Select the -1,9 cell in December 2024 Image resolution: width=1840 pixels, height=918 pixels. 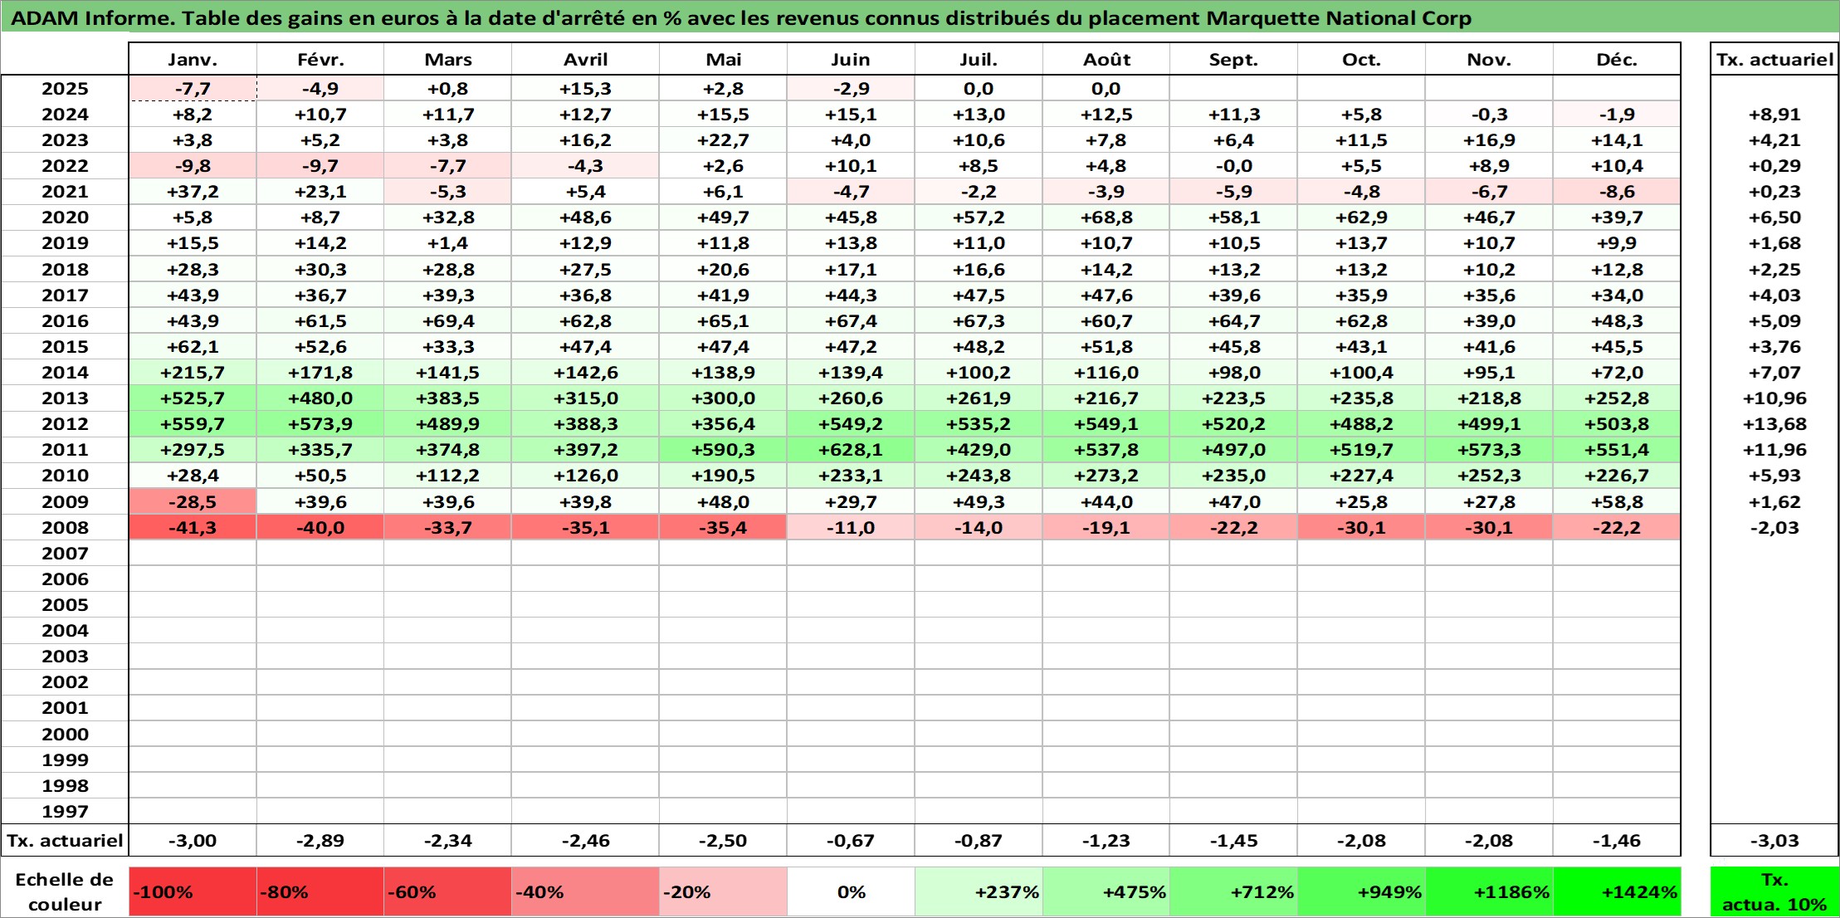click(x=1617, y=115)
